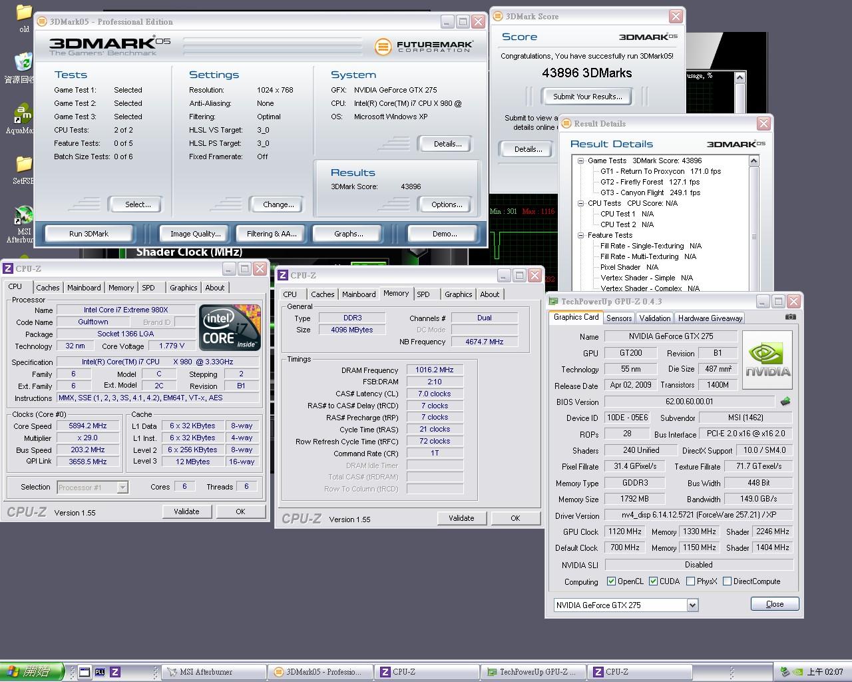Click the Intel Core i7 logo in CPU-Z
Screen dimensions: 852x682
tap(230, 328)
